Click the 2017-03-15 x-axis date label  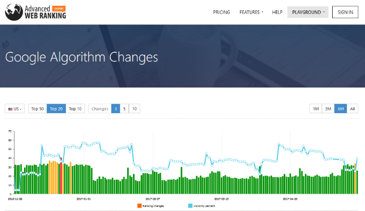[x=222, y=199]
